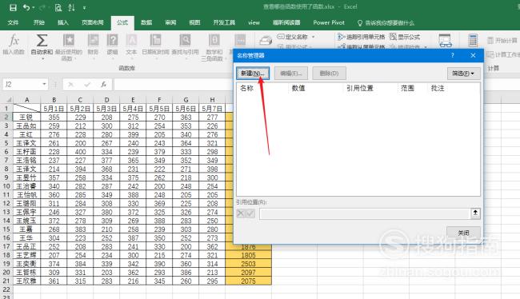Click the Comment (批注) column header
Image resolution: width=520 pixels, height=299 pixels.
(x=438, y=88)
